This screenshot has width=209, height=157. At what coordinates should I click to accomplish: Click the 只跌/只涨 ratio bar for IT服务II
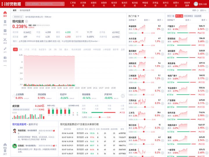186,33
